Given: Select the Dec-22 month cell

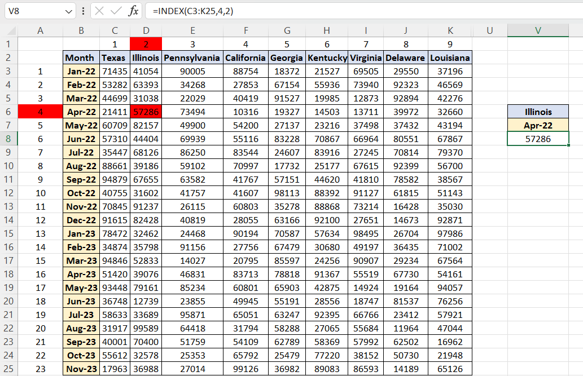Looking at the screenshot, I should [x=81, y=220].
